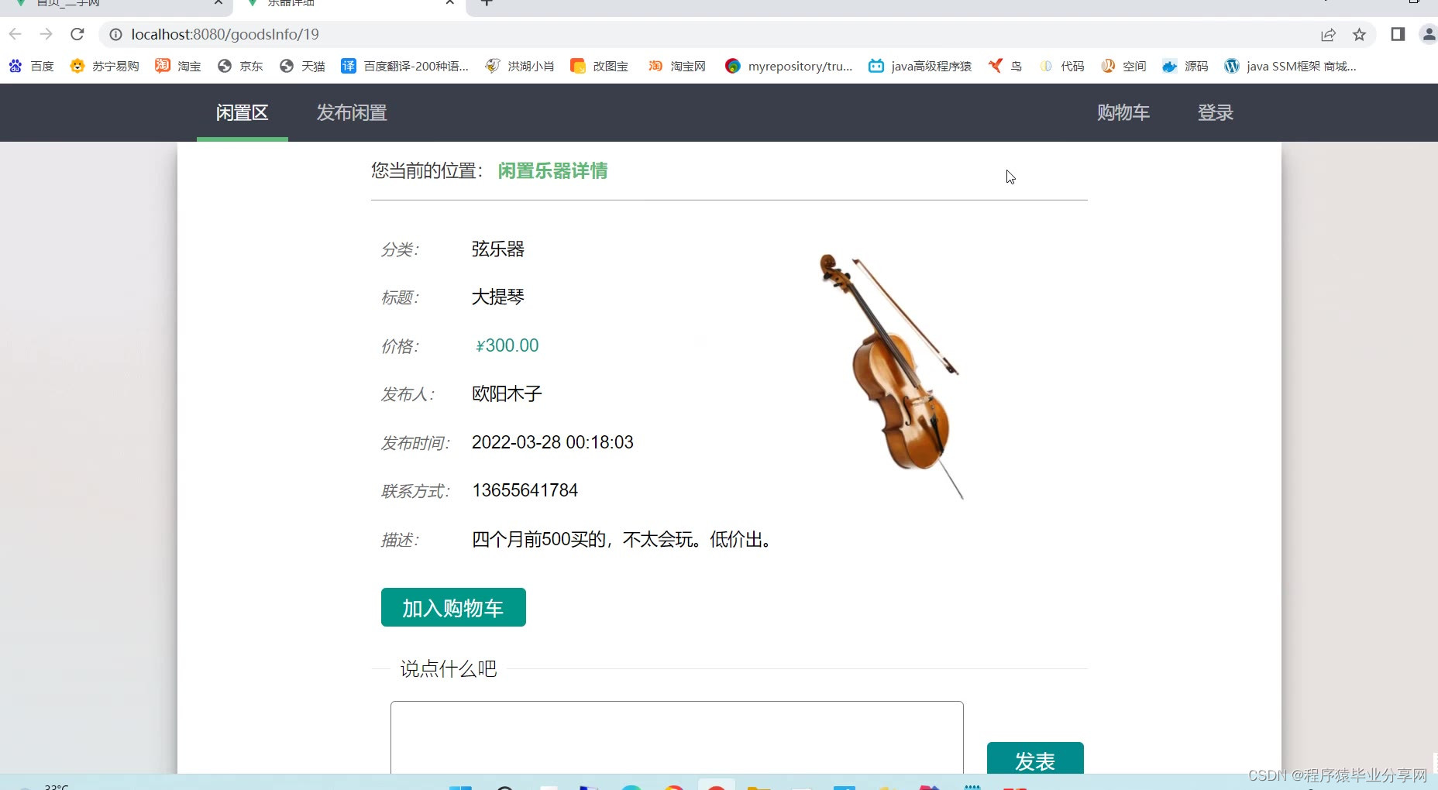Screen dimensions: 1438x790
Task: Toggle the browser side panel icon
Action: pyautogui.click(x=1398, y=34)
